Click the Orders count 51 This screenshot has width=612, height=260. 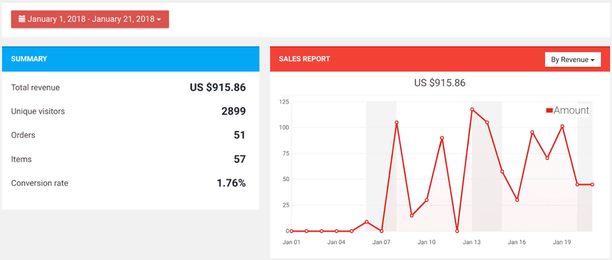point(239,135)
